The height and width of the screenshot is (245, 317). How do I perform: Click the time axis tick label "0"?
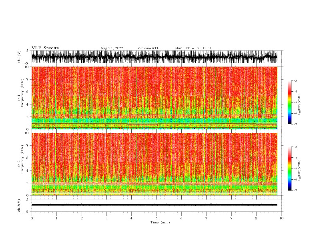(x=32, y=218)
